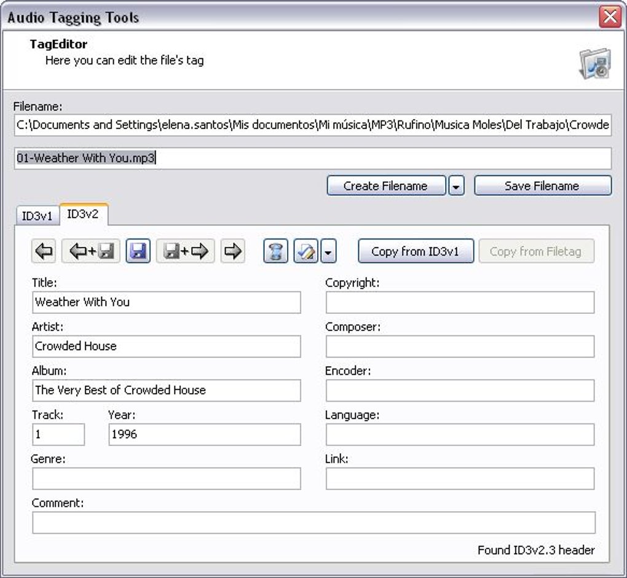Click the Year field showing 1996
Viewport: 627px width, 578px height.
tap(204, 434)
